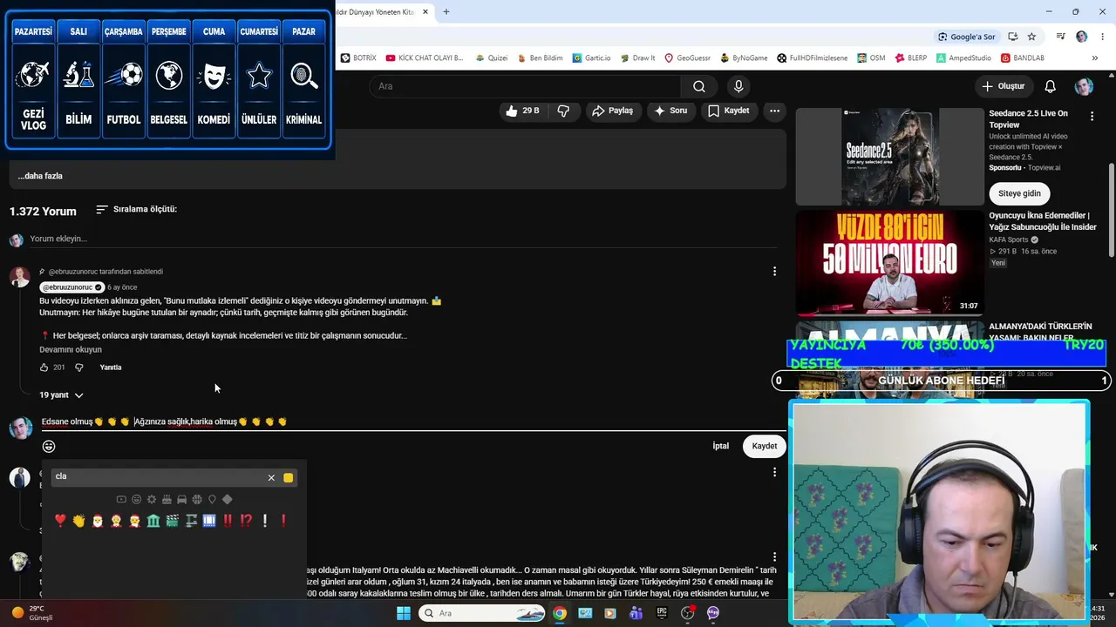Insert the double exclamation mark emoji
The width and height of the screenshot is (1116, 627).
coord(228,521)
